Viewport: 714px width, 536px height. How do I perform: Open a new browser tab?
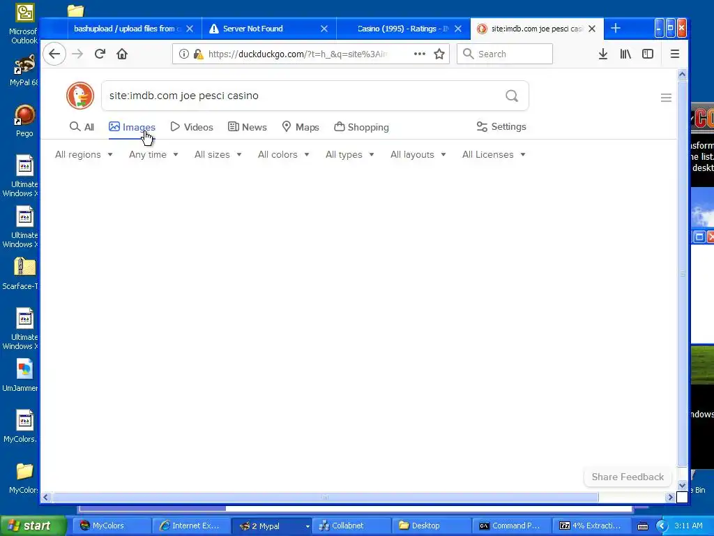point(616,28)
